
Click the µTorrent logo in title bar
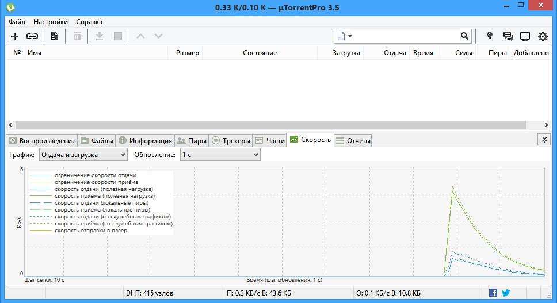pyautogui.click(x=10, y=7)
